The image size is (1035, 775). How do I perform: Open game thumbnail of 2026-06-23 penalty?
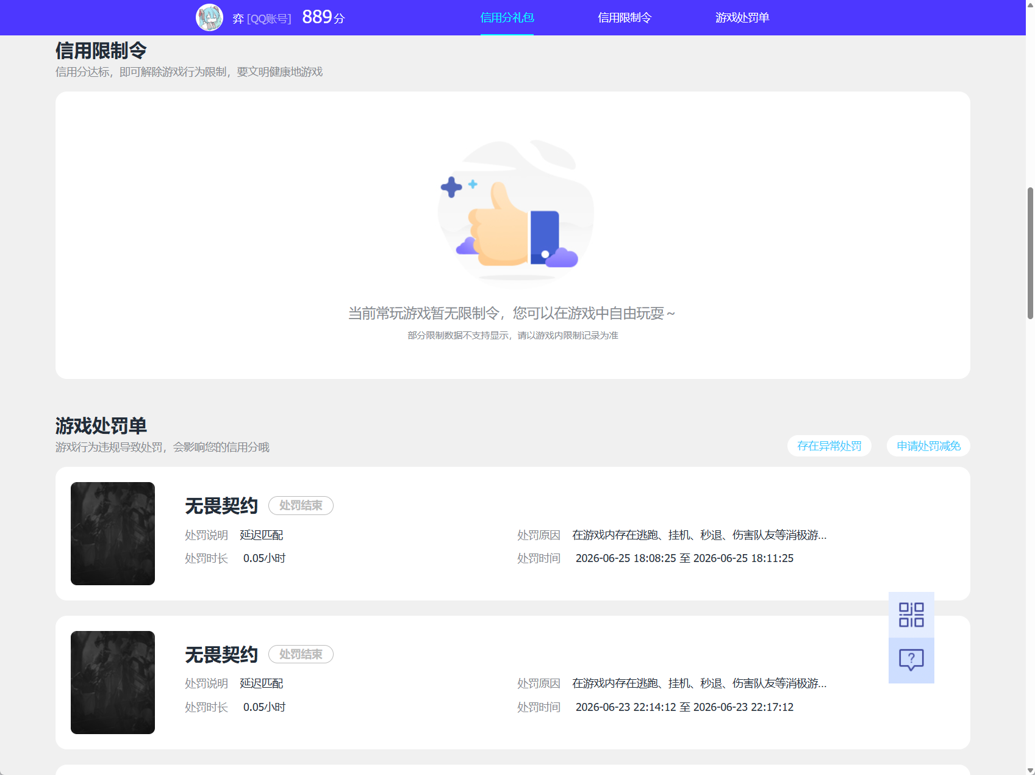point(113,682)
